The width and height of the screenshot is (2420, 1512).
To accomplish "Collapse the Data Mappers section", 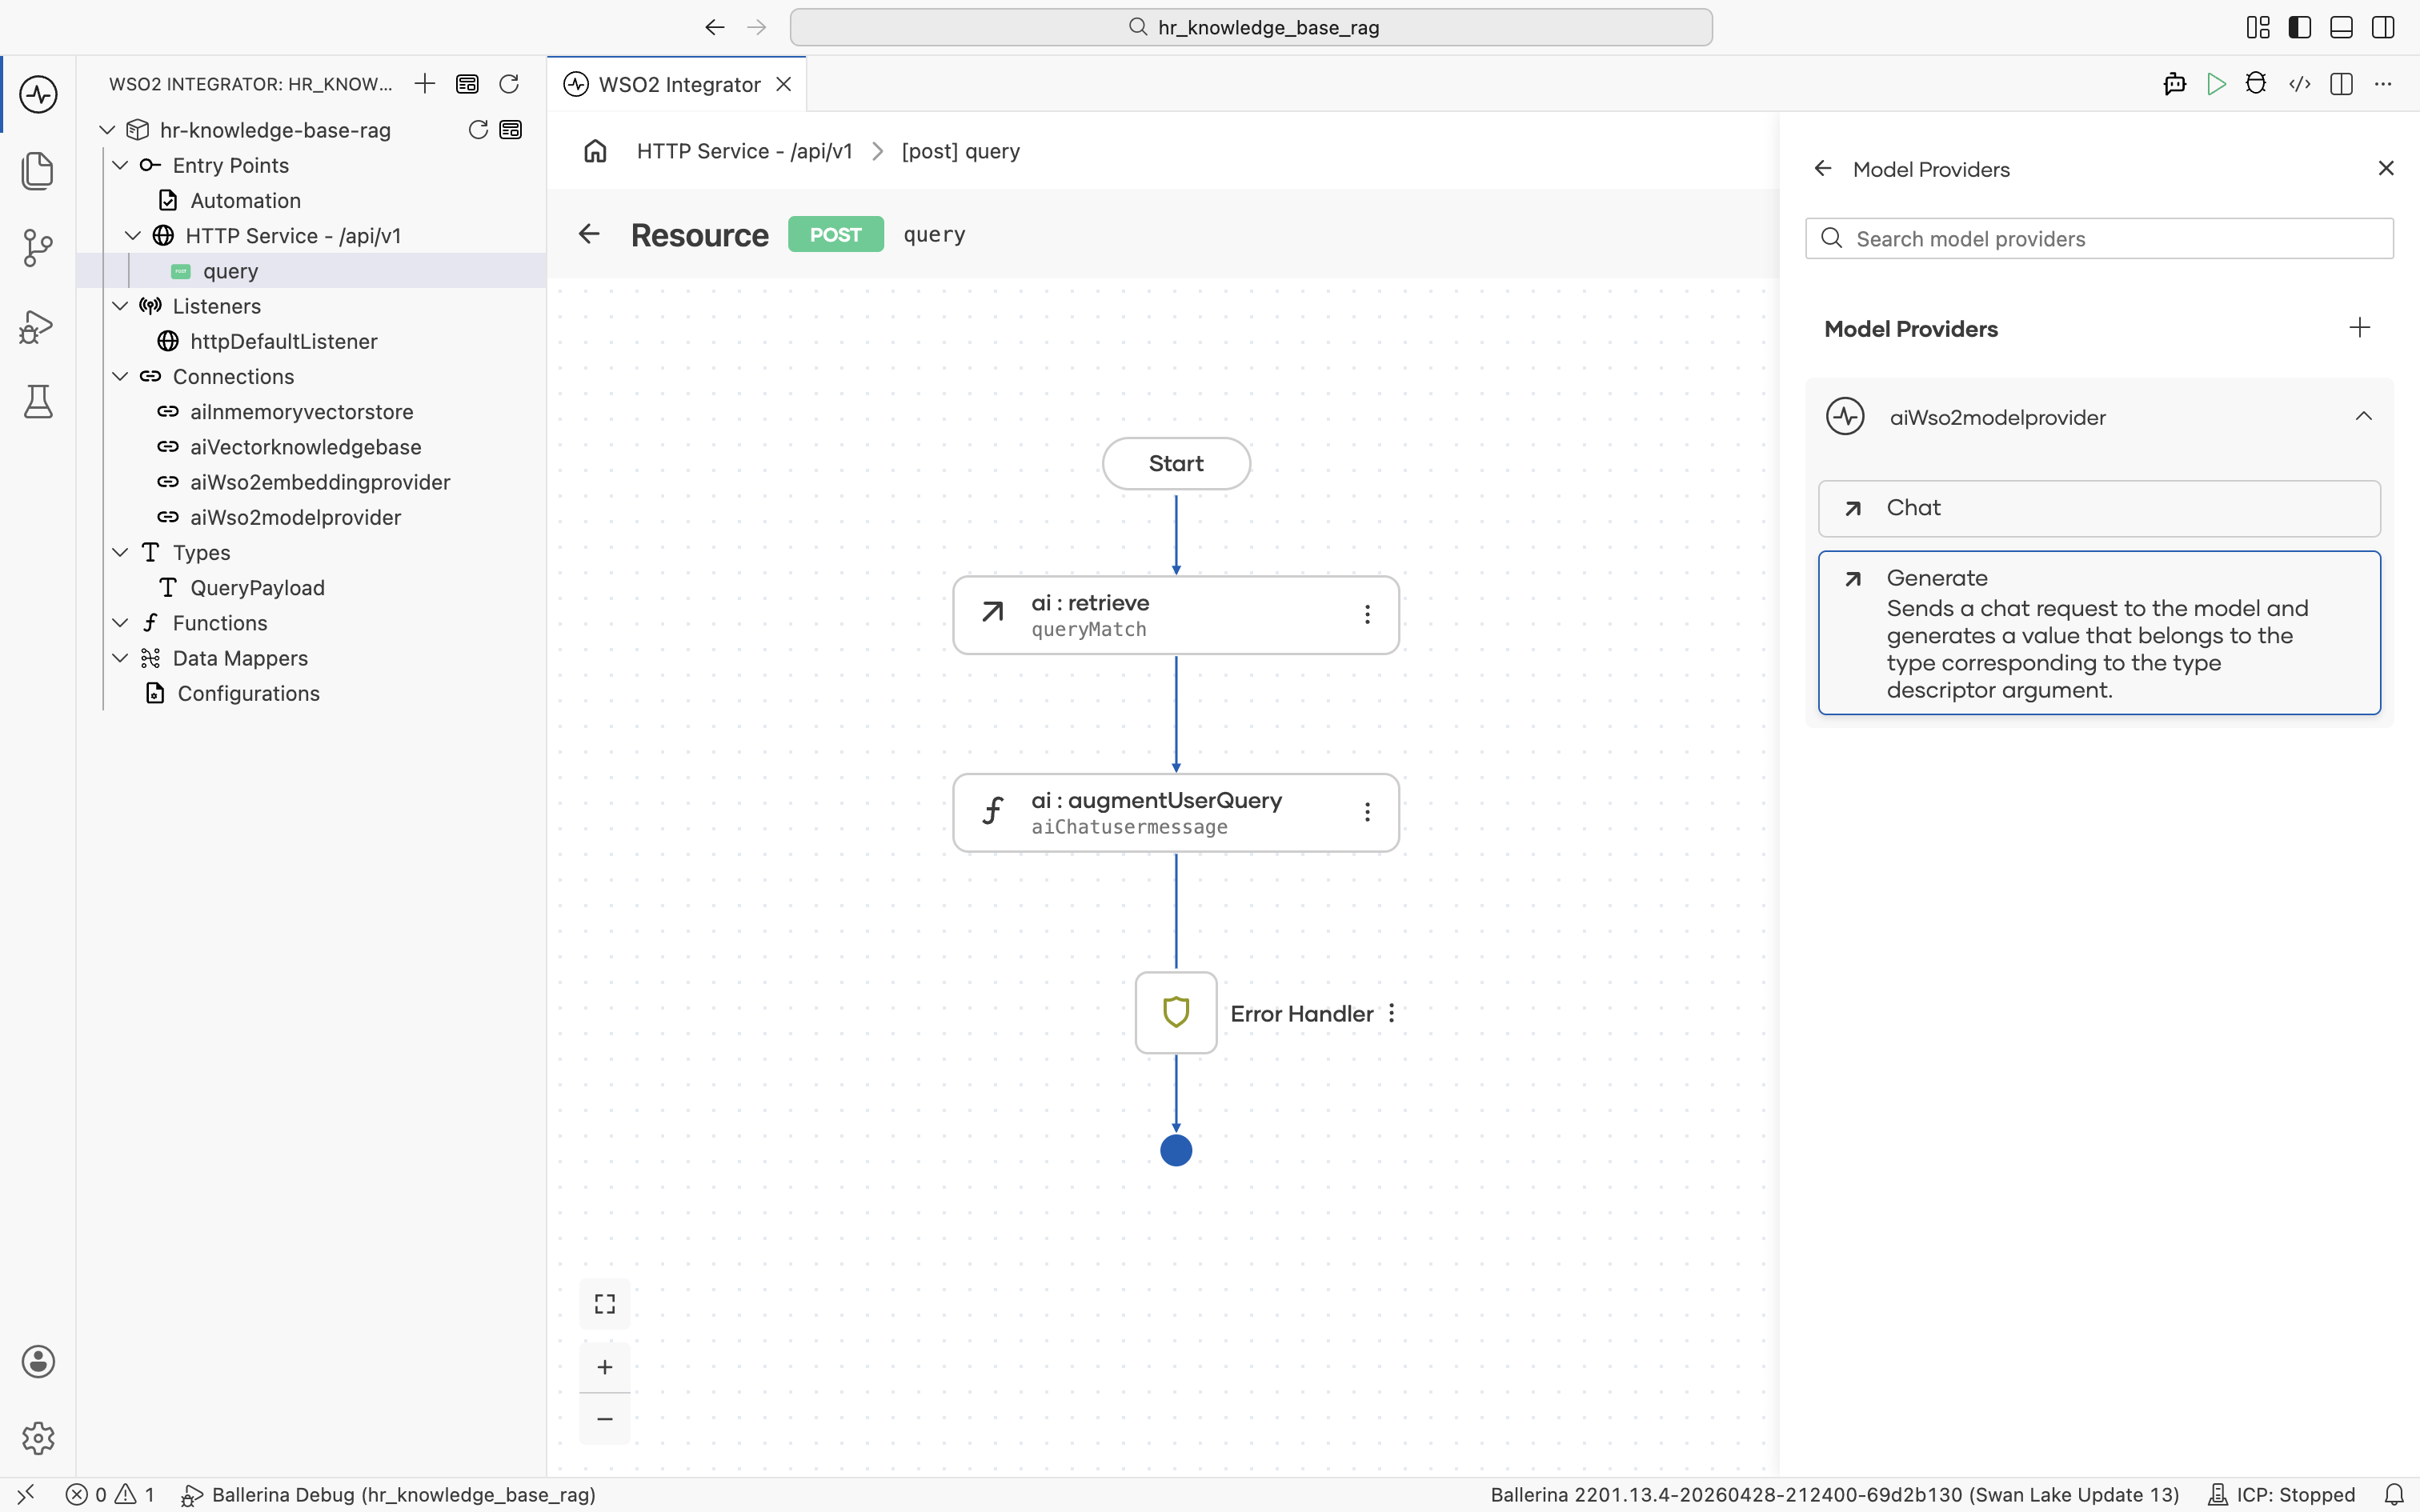I will coord(120,658).
